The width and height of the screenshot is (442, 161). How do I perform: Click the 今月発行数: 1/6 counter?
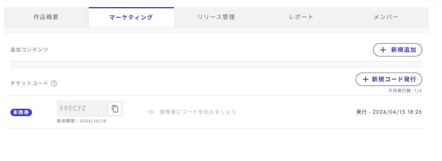(x=405, y=91)
